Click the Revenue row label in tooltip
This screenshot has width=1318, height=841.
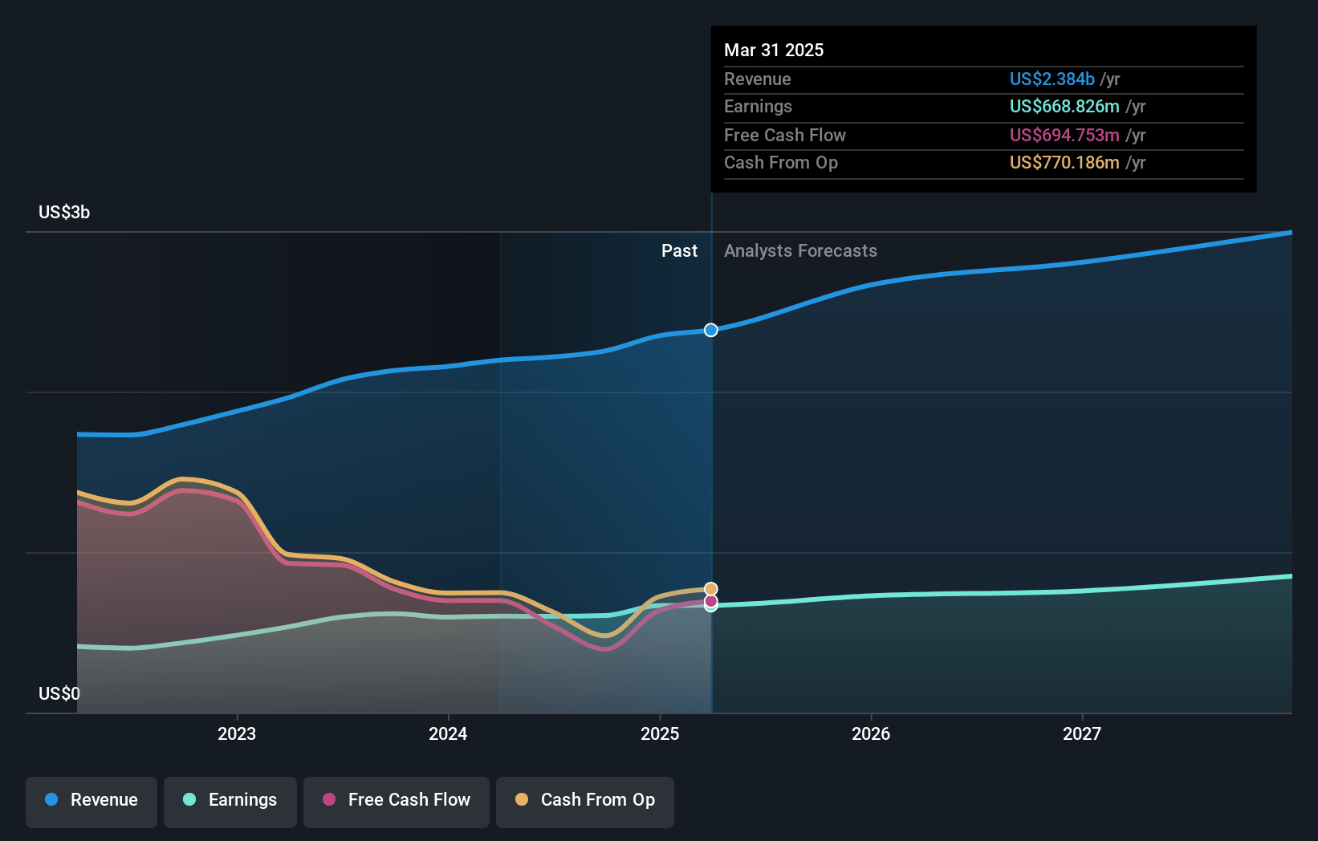pyautogui.click(x=757, y=79)
